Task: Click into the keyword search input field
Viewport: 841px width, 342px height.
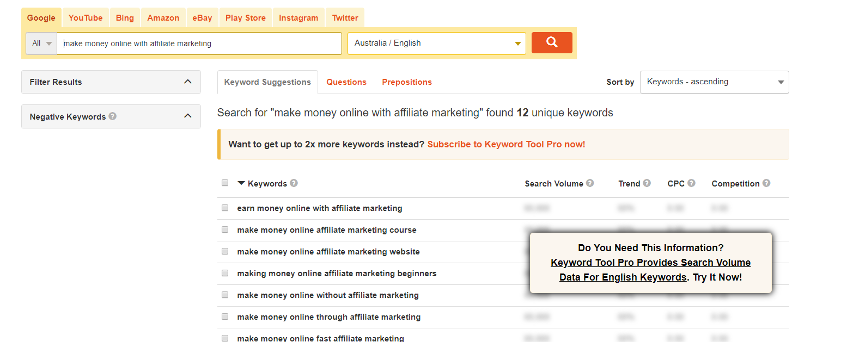Action: (199, 43)
